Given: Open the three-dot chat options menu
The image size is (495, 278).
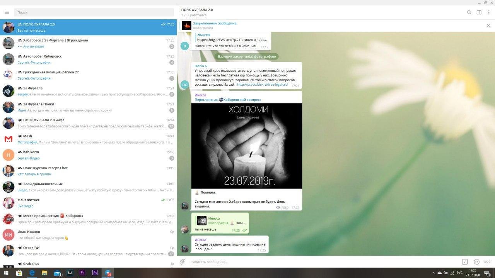Looking at the screenshot, I should click(x=489, y=12).
